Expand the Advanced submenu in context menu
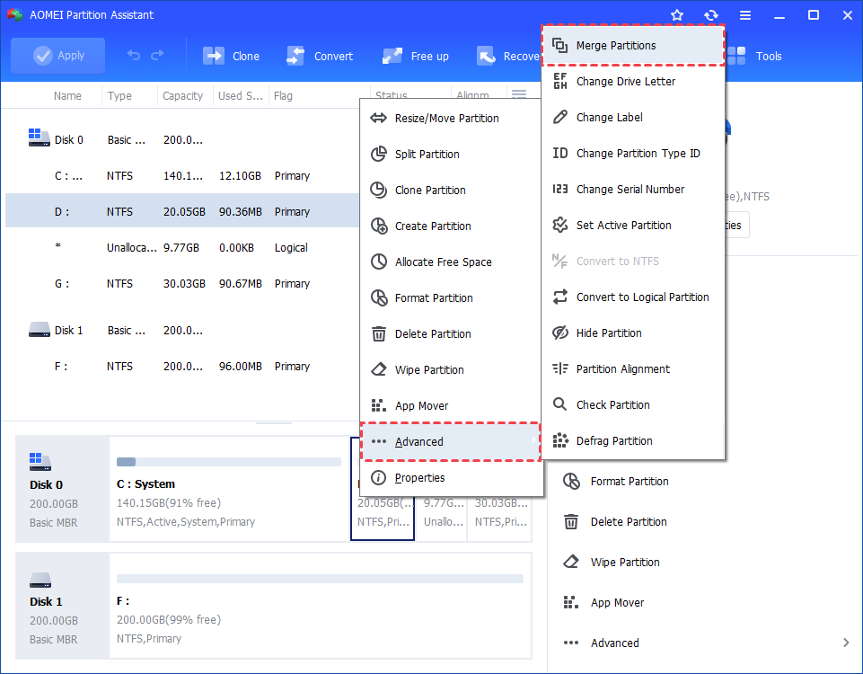The height and width of the screenshot is (674, 863). 451,441
